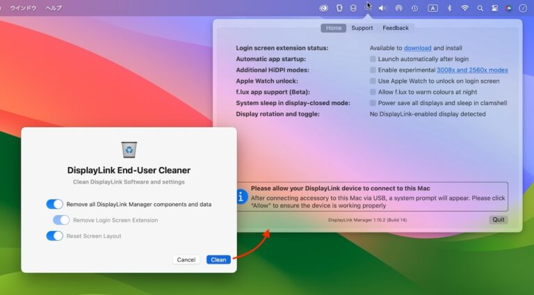Viewport: 534px width, 295px height.
Task: Open the Time Machine menu bar icon
Action: [x=414, y=8]
